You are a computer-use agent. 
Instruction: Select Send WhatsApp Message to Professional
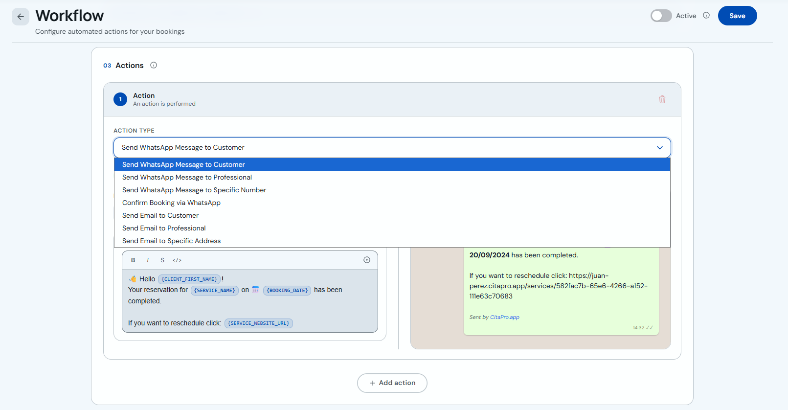click(392, 177)
